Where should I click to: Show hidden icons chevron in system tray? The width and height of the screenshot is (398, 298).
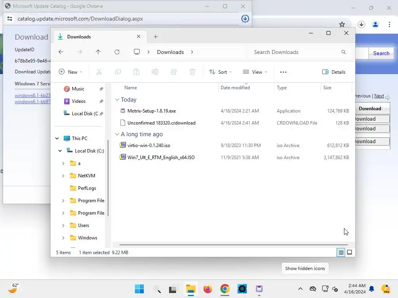pos(300,289)
